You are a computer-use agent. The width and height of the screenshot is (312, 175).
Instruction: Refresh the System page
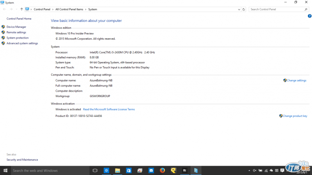coord(243,9)
